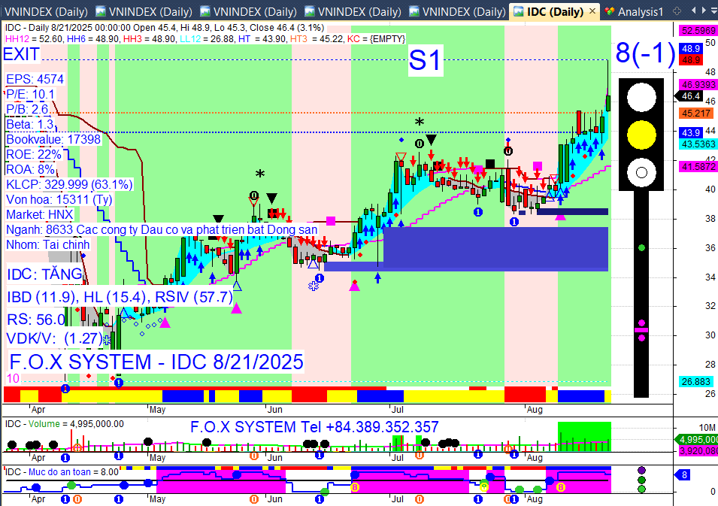This screenshot has height=506, width=718.
Task: Click F.O.X SYSTEM Tel phone text
Action: [314, 427]
